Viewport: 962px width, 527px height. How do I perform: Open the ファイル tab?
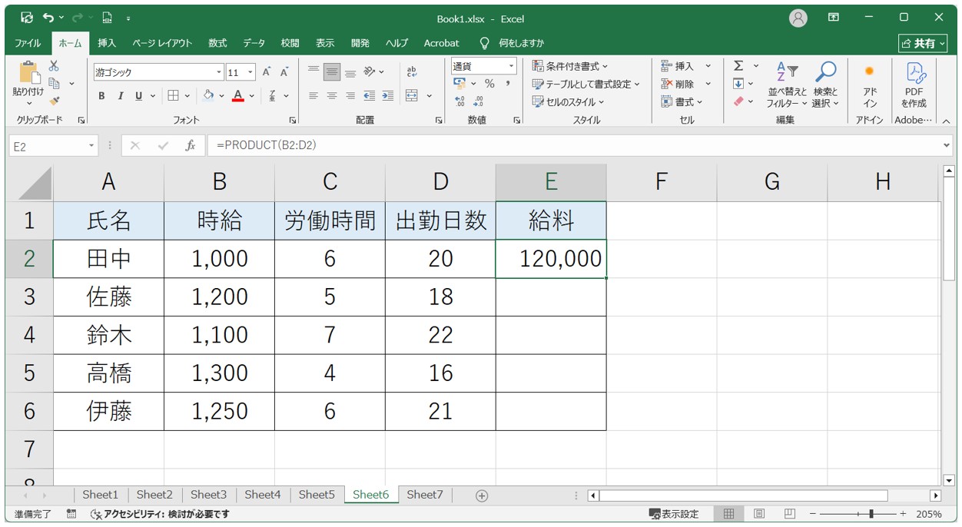coord(28,43)
